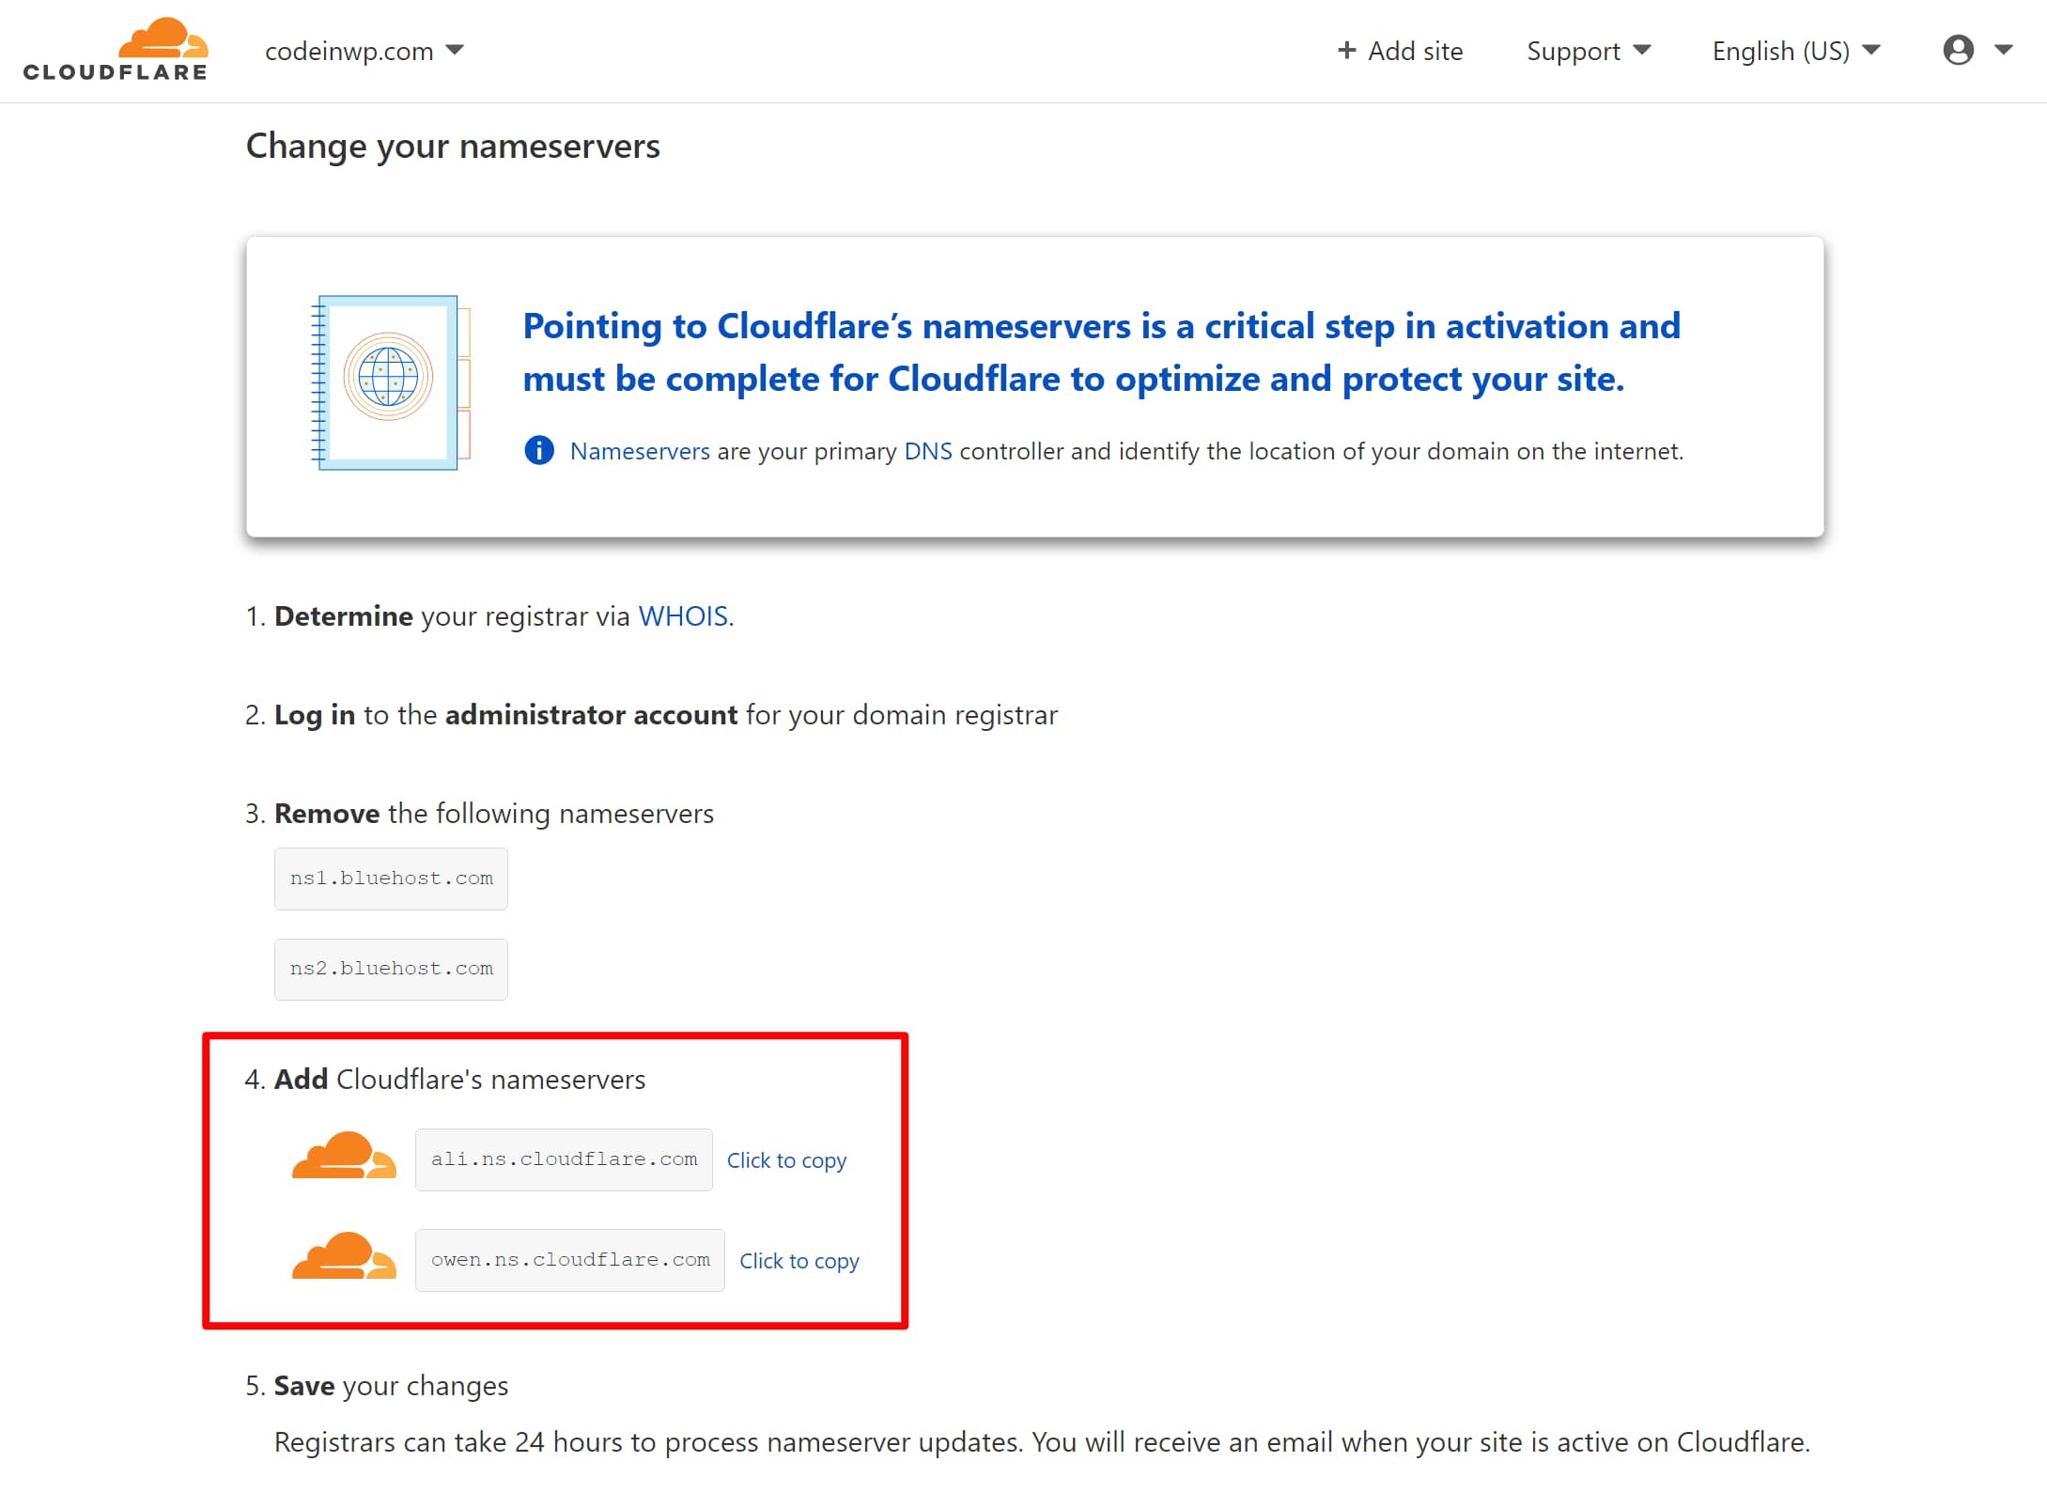The image size is (2047, 1493).
Task: Copy owen.ns.cloudflare.com using Click to copy
Action: [x=799, y=1261]
